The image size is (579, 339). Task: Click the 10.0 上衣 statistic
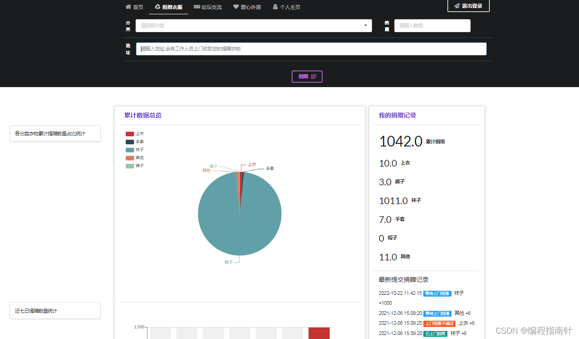pyautogui.click(x=394, y=163)
